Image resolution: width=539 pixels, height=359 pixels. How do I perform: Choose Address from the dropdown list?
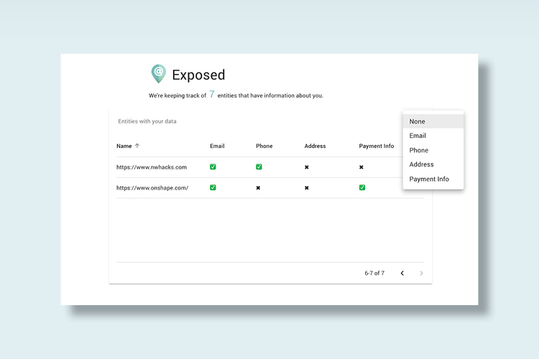click(x=433, y=164)
